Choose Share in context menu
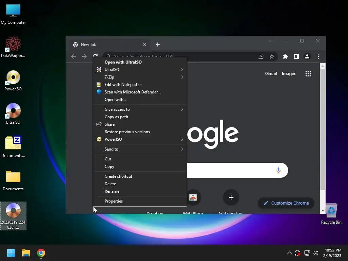Viewport: 348px width, 261px height. [x=140, y=124]
